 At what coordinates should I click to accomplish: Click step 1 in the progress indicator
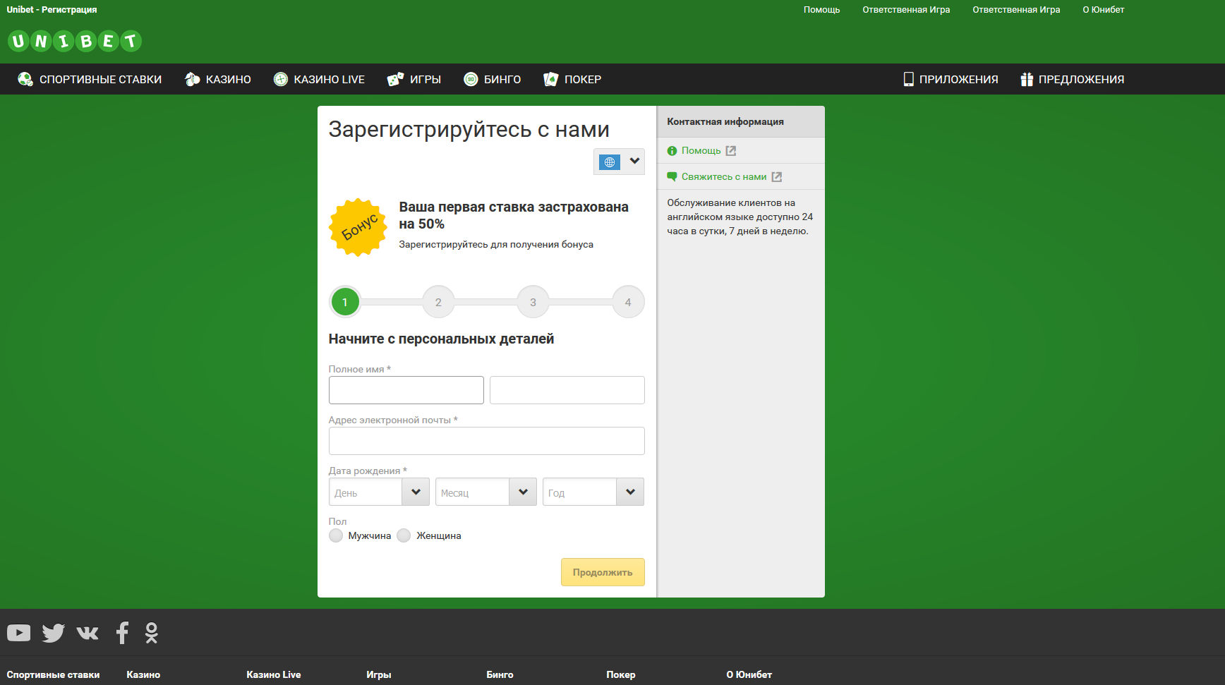point(345,302)
